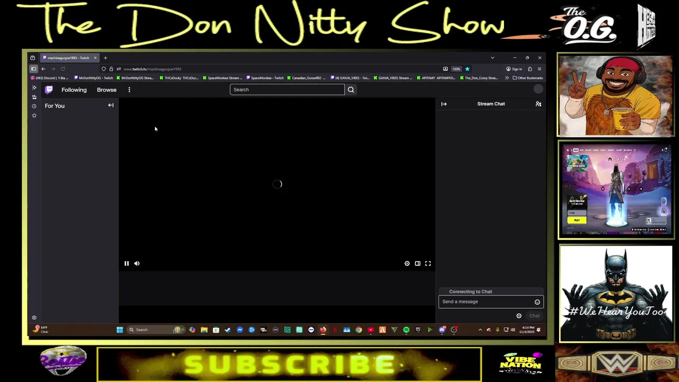Collapse the Stream Chat panel
Screen dimensions: 679x382
pos(444,104)
